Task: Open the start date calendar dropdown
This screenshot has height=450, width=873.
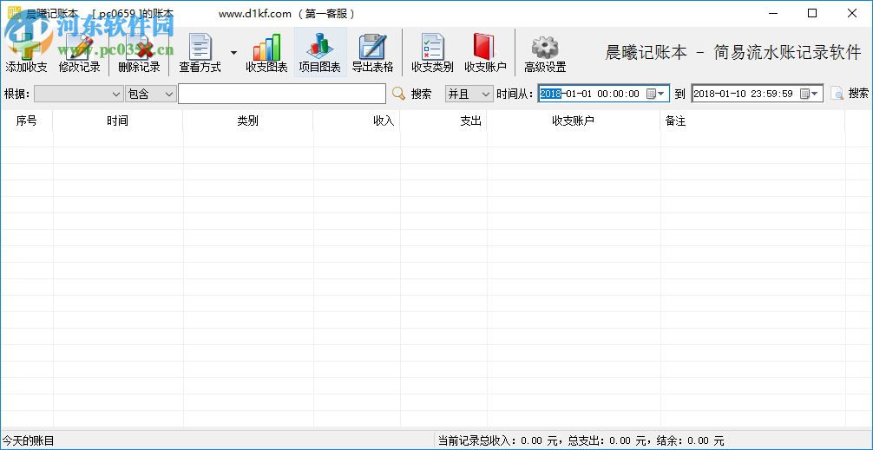Action: [656, 94]
